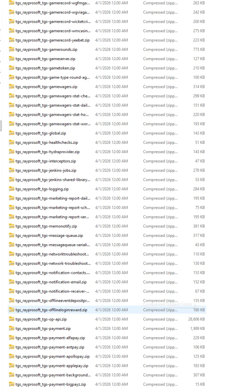Click file name tgs-messagequeue-seriali...

tap(53, 245)
